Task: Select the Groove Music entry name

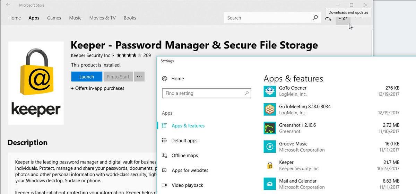Action: (x=293, y=144)
